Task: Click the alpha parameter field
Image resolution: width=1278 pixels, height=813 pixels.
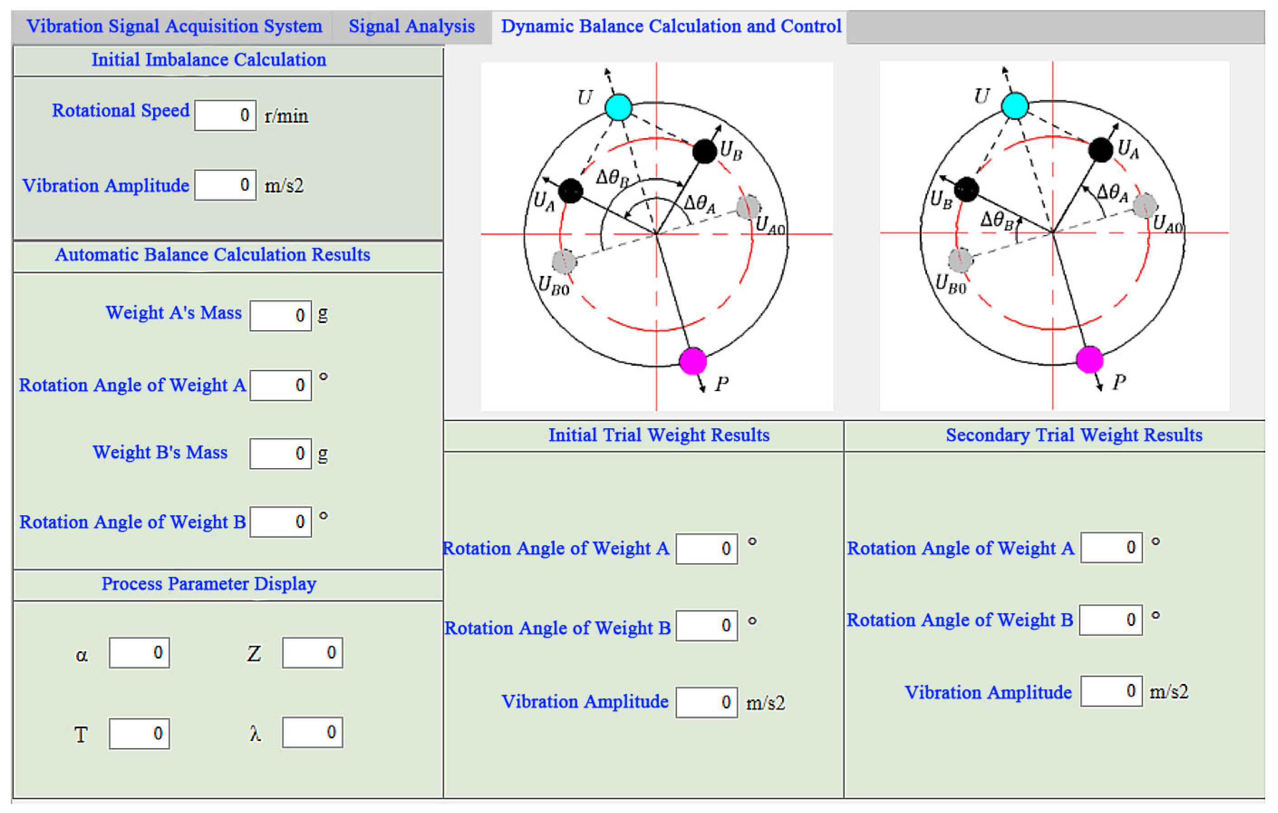Action: [139, 653]
